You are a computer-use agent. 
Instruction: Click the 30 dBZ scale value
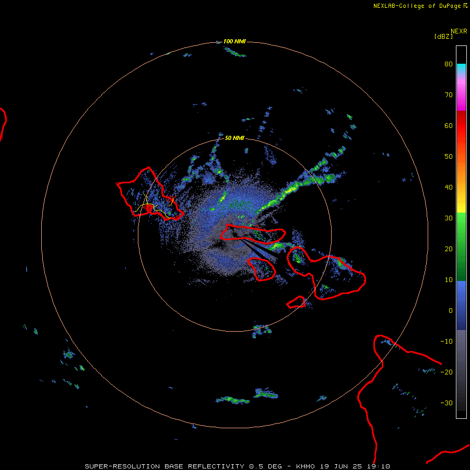[x=449, y=218]
